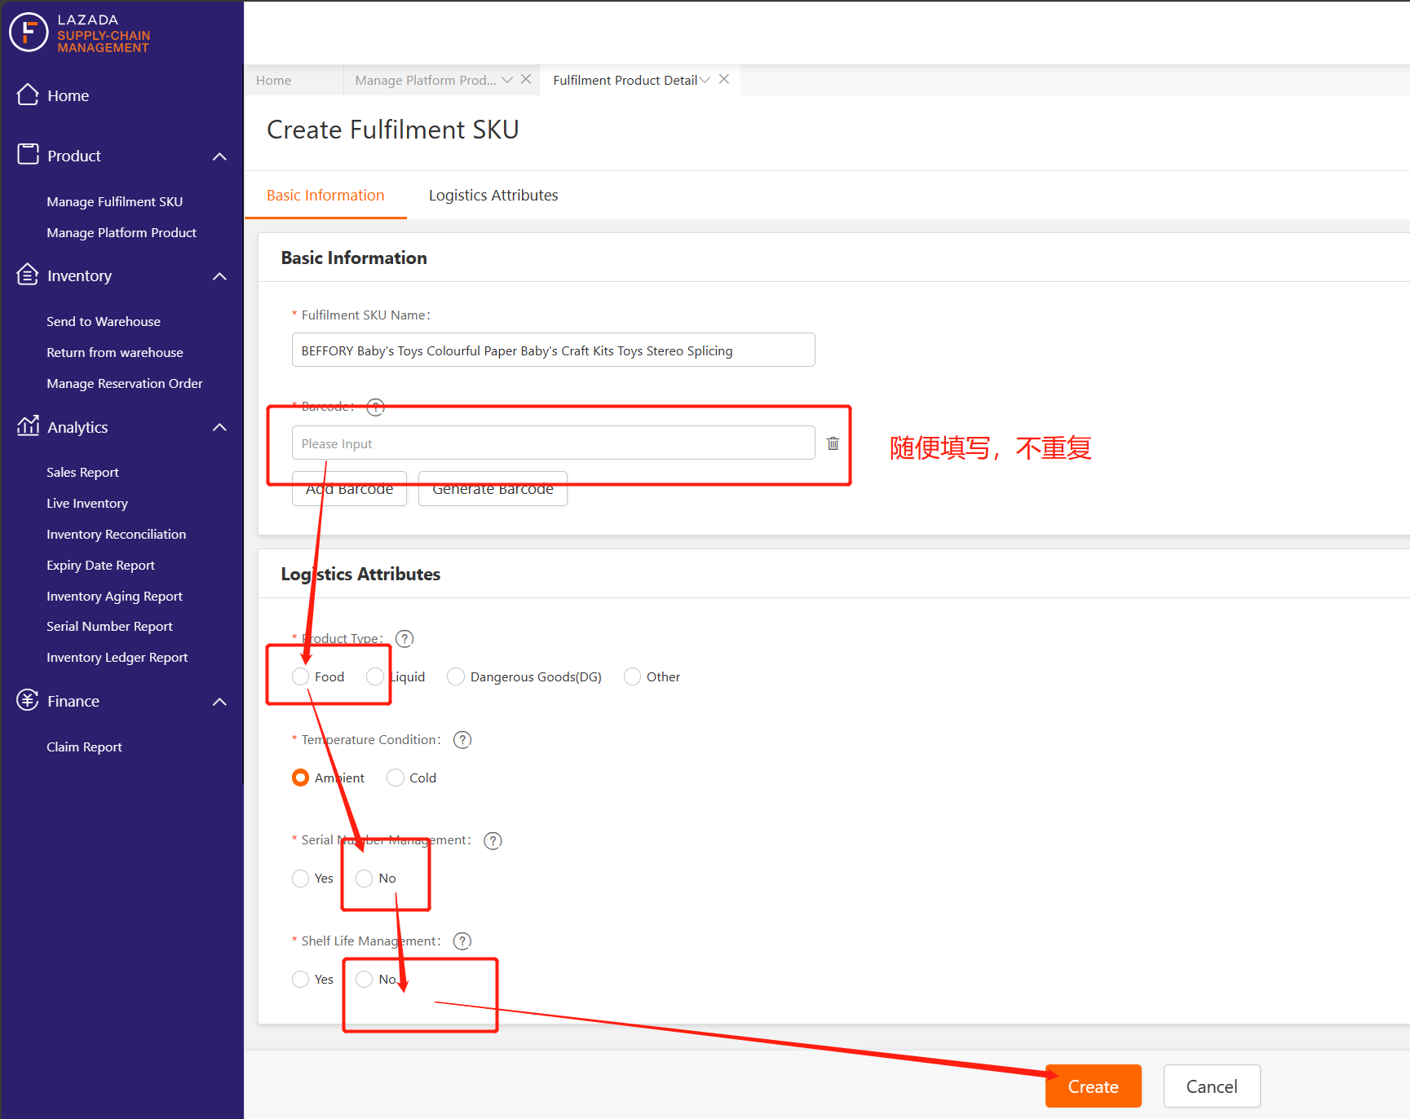1410x1119 pixels.
Task: Focus the Fulfilment SKU Name input field
Action: pos(553,350)
